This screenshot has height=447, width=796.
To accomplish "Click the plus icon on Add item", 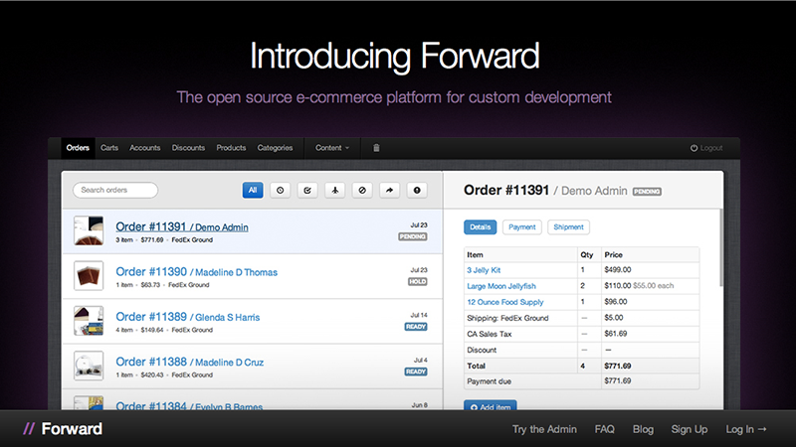I will (474, 407).
